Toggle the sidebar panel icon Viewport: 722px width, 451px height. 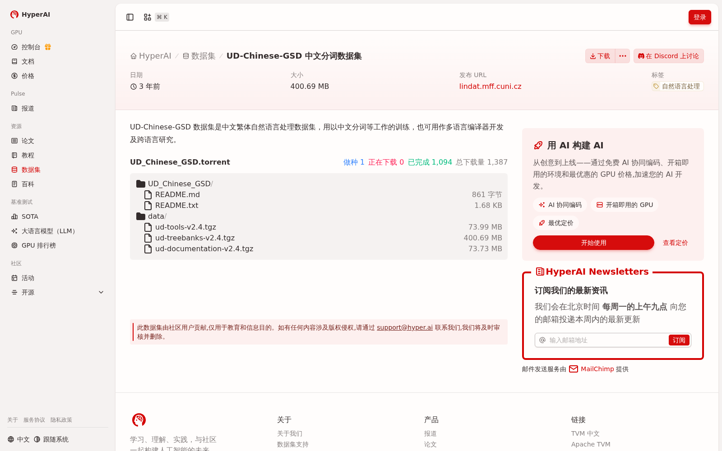click(130, 17)
